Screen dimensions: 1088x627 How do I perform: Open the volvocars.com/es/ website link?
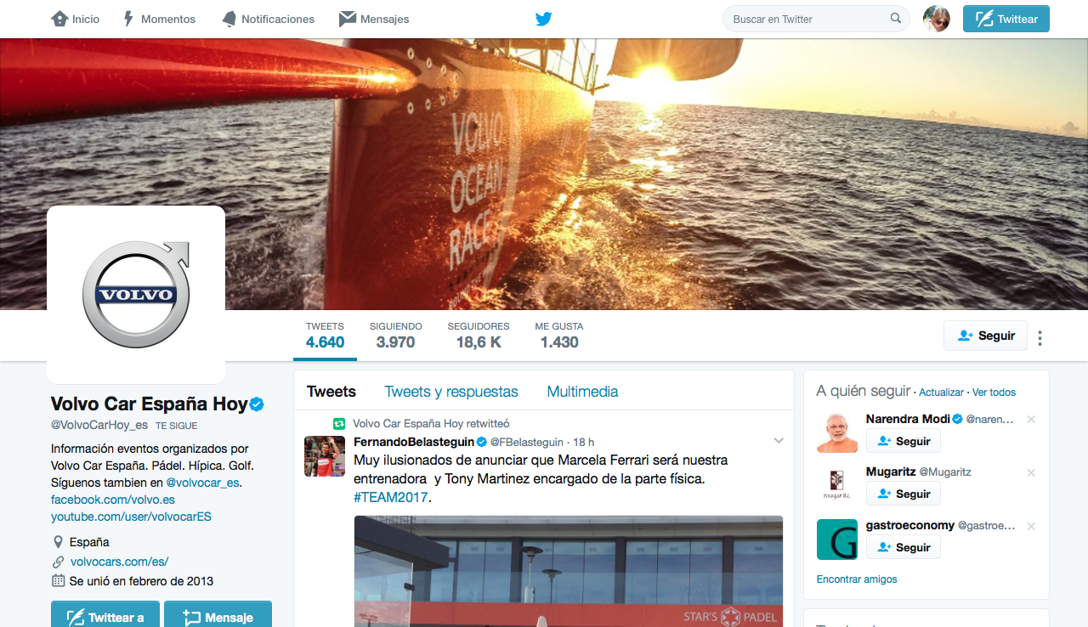coord(119,562)
